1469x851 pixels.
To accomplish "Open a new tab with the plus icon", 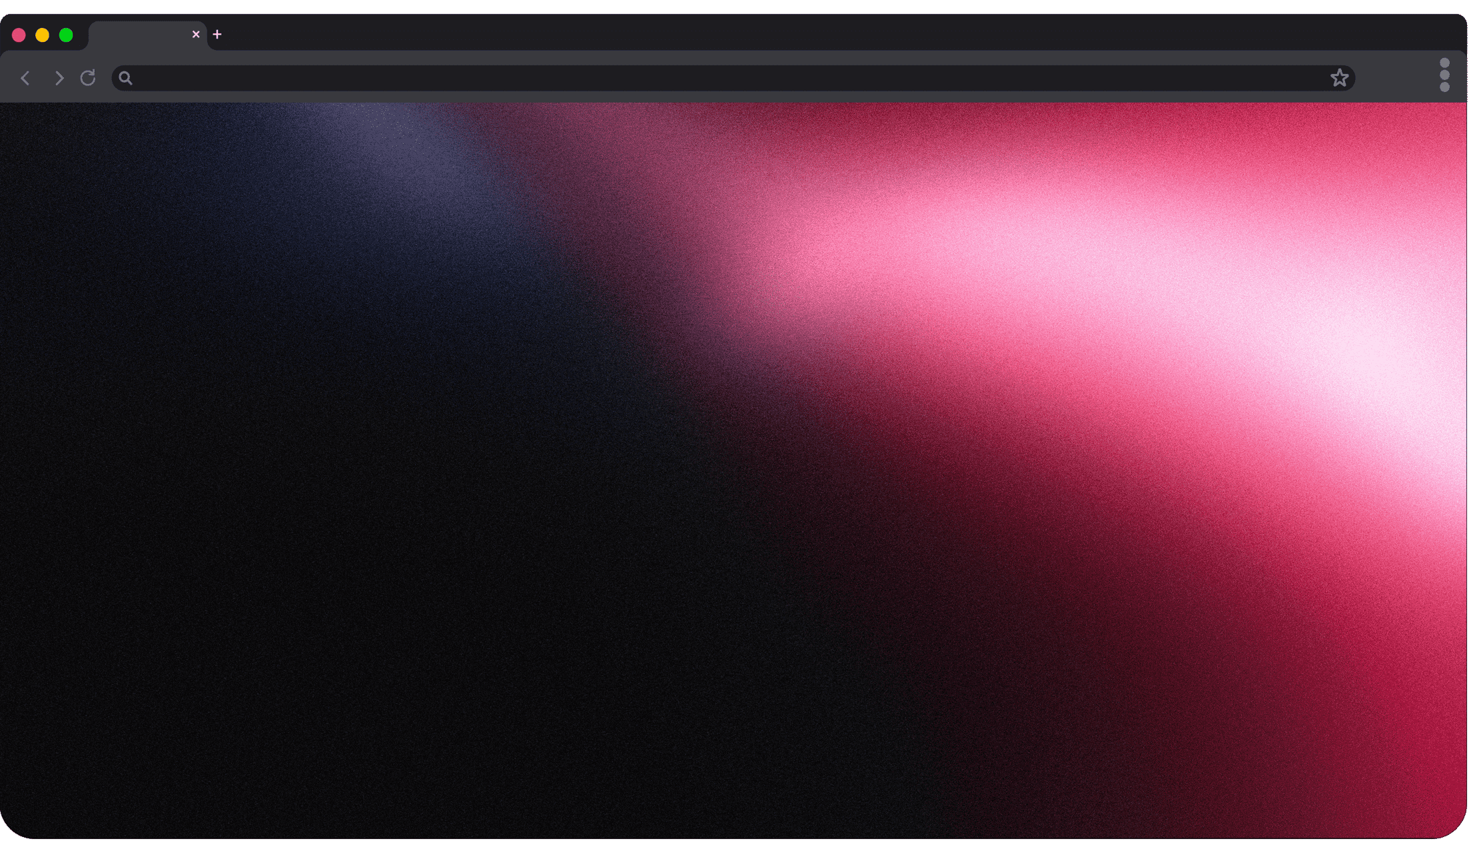I will point(217,35).
